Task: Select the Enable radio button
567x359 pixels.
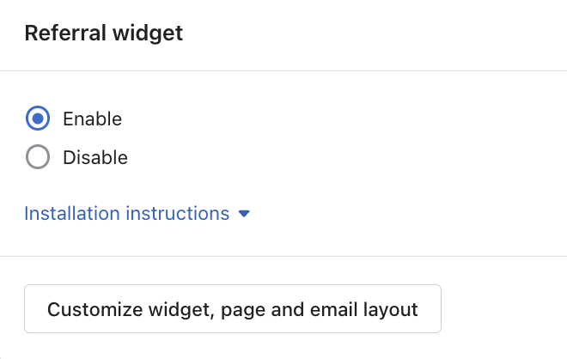Action: (39, 119)
